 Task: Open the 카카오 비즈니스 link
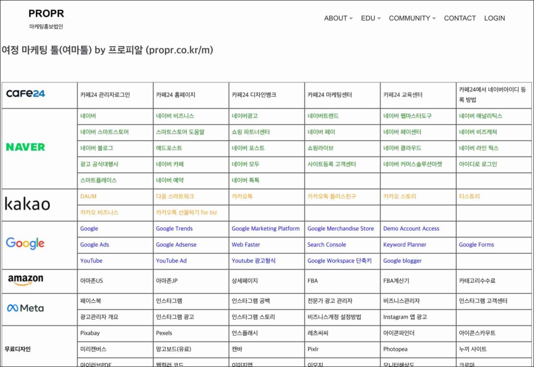pos(99,213)
